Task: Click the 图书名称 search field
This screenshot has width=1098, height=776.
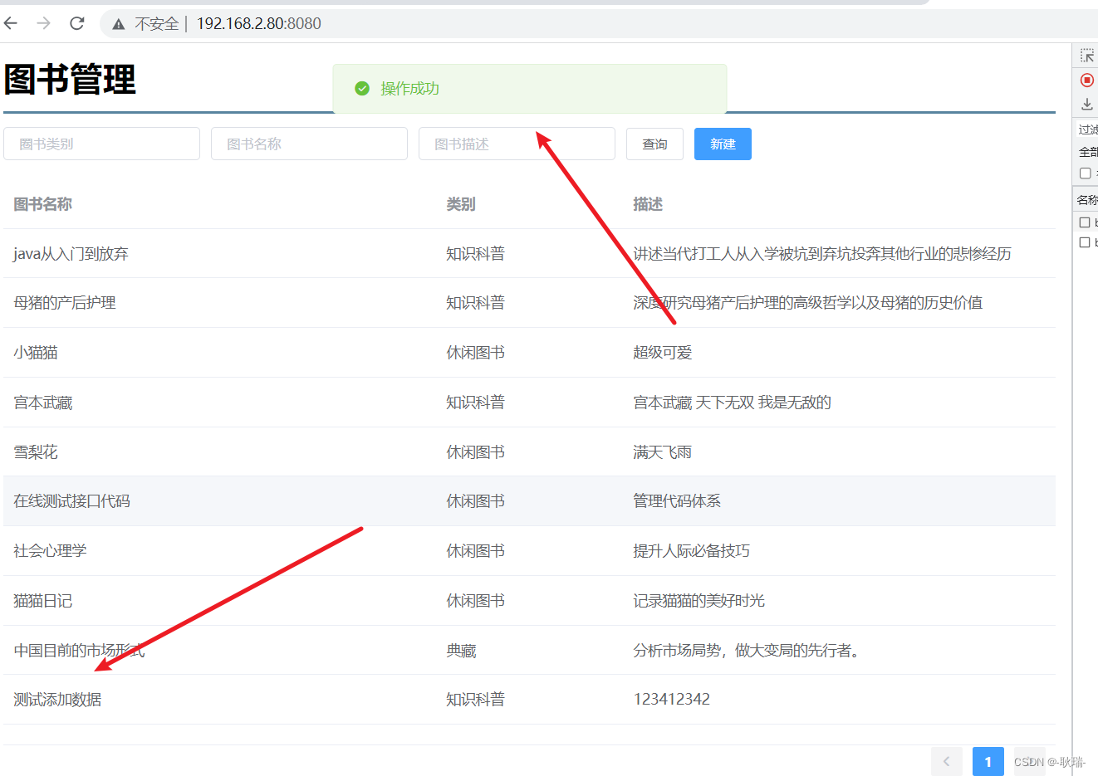Action: pyautogui.click(x=309, y=144)
